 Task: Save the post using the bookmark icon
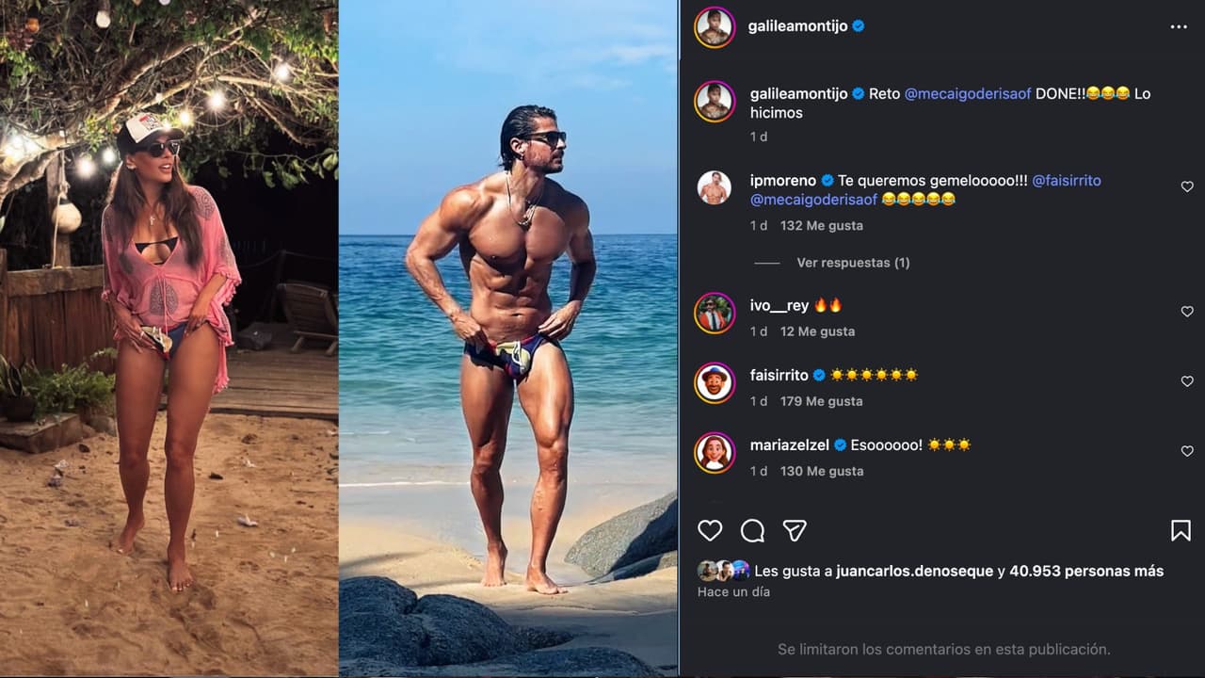[x=1181, y=530]
